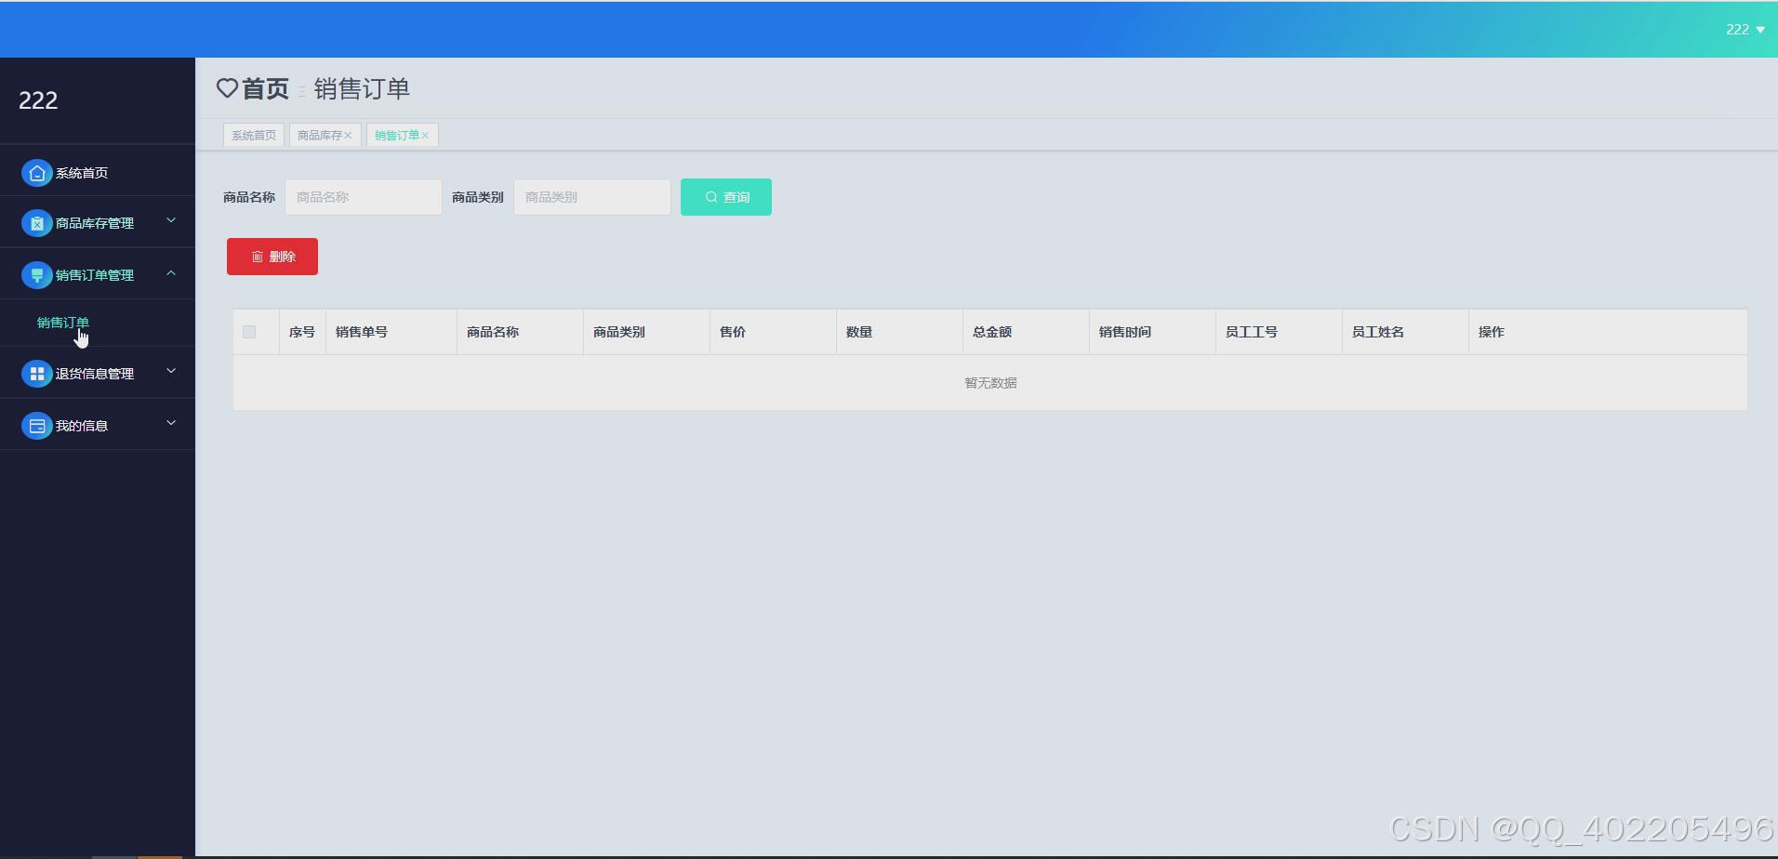Viewport: 1778px width, 859px height.
Task: Click the magnifier icon inside 查询 button
Action: coord(710,197)
